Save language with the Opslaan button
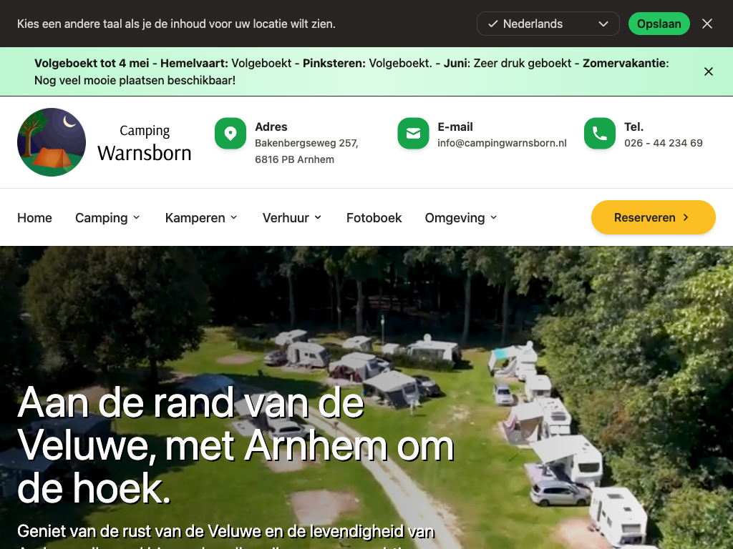Viewport: 733px width, 549px height. pyautogui.click(x=659, y=24)
